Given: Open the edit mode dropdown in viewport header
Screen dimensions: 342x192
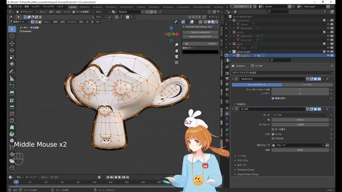Looking at the screenshot, I should point(19,22).
